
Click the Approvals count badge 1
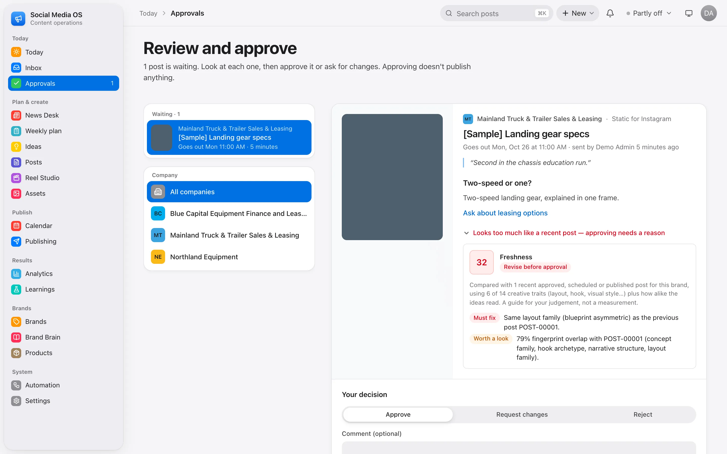pyautogui.click(x=112, y=83)
